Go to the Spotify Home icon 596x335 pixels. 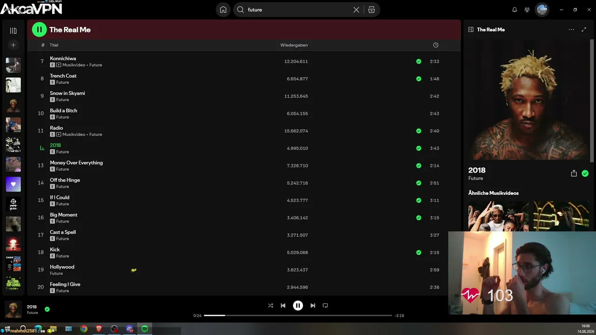223,10
